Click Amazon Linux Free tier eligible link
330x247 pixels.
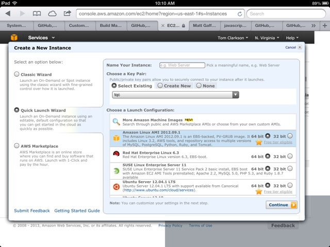click(278, 142)
